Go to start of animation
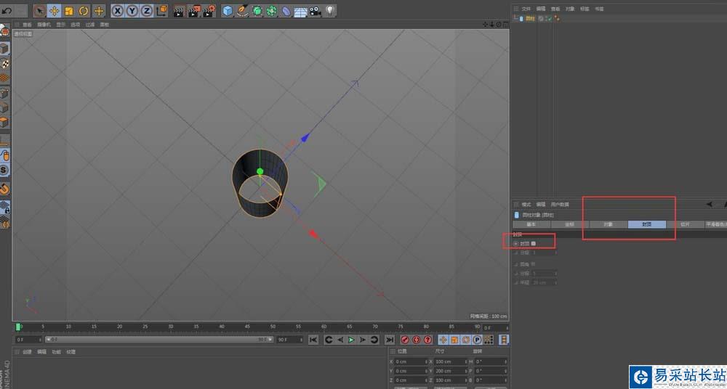 click(x=313, y=340)
